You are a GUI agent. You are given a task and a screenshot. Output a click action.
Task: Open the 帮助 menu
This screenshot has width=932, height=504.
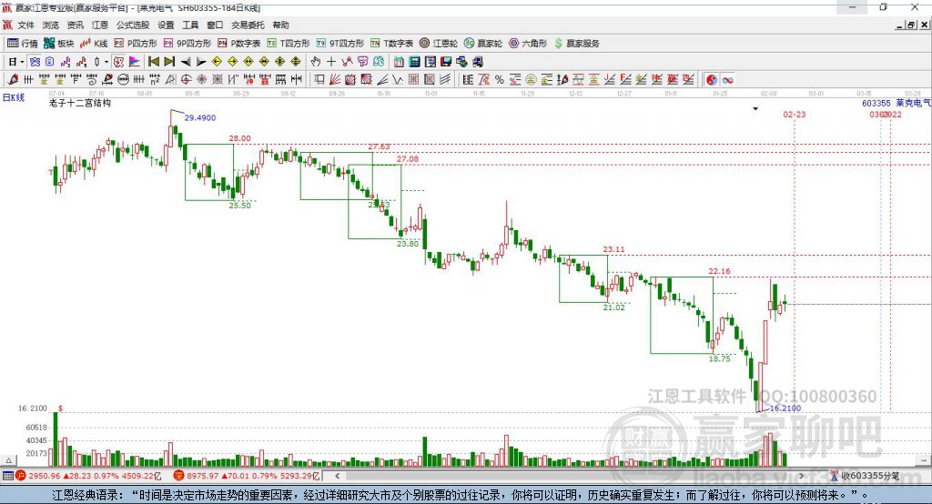[x=280, y=25]
